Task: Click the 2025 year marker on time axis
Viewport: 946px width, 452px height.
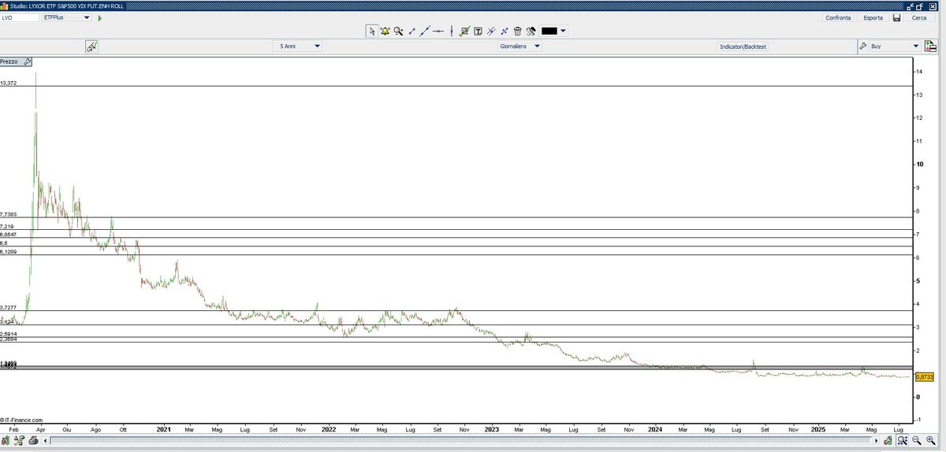Action: coord(818,429)
